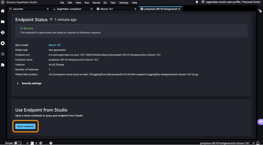The width and height of the screenshot is (263, 145).
Task: Close the SageMaker JumpStart tab
Action: [92, 9]
